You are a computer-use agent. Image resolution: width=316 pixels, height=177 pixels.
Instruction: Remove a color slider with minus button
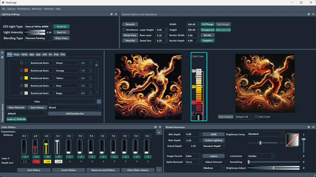click(159, 170)
